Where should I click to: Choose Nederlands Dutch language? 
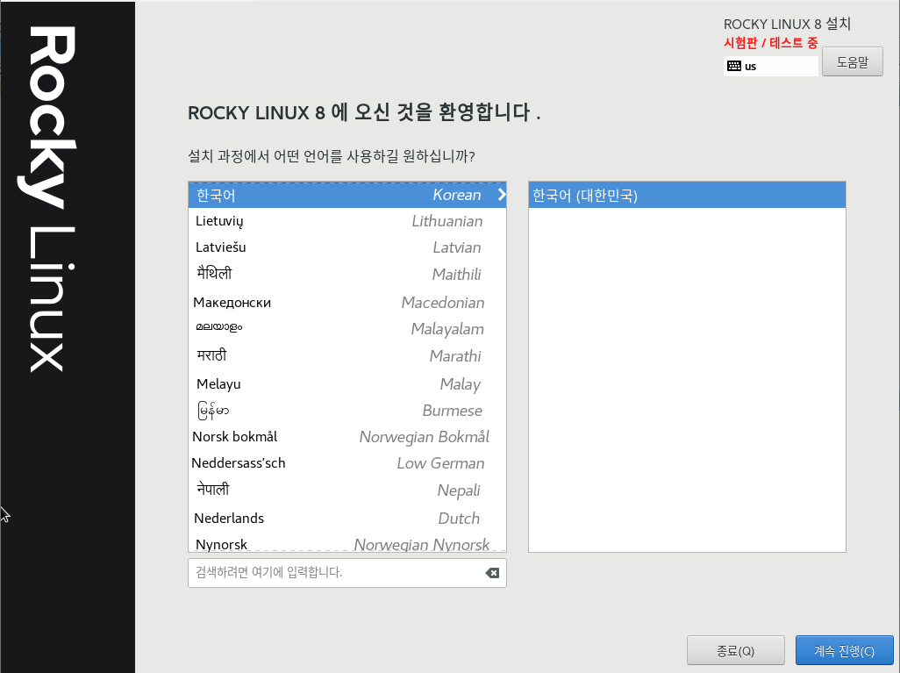point(346,518)
